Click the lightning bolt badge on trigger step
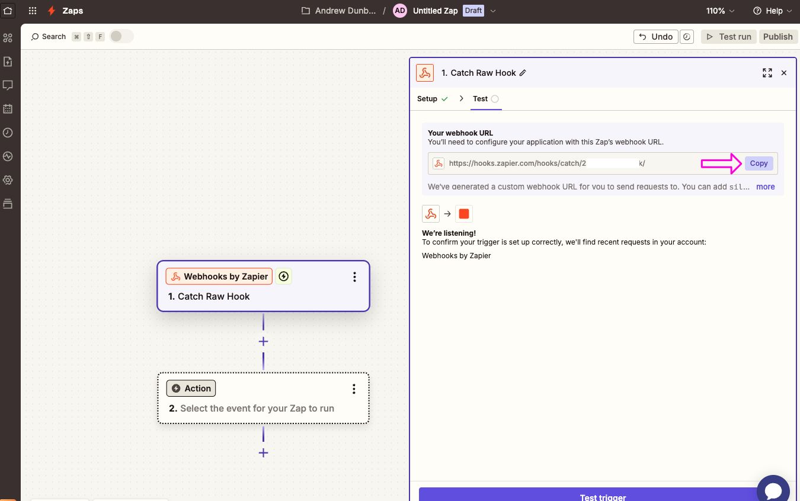 point(284,276)
